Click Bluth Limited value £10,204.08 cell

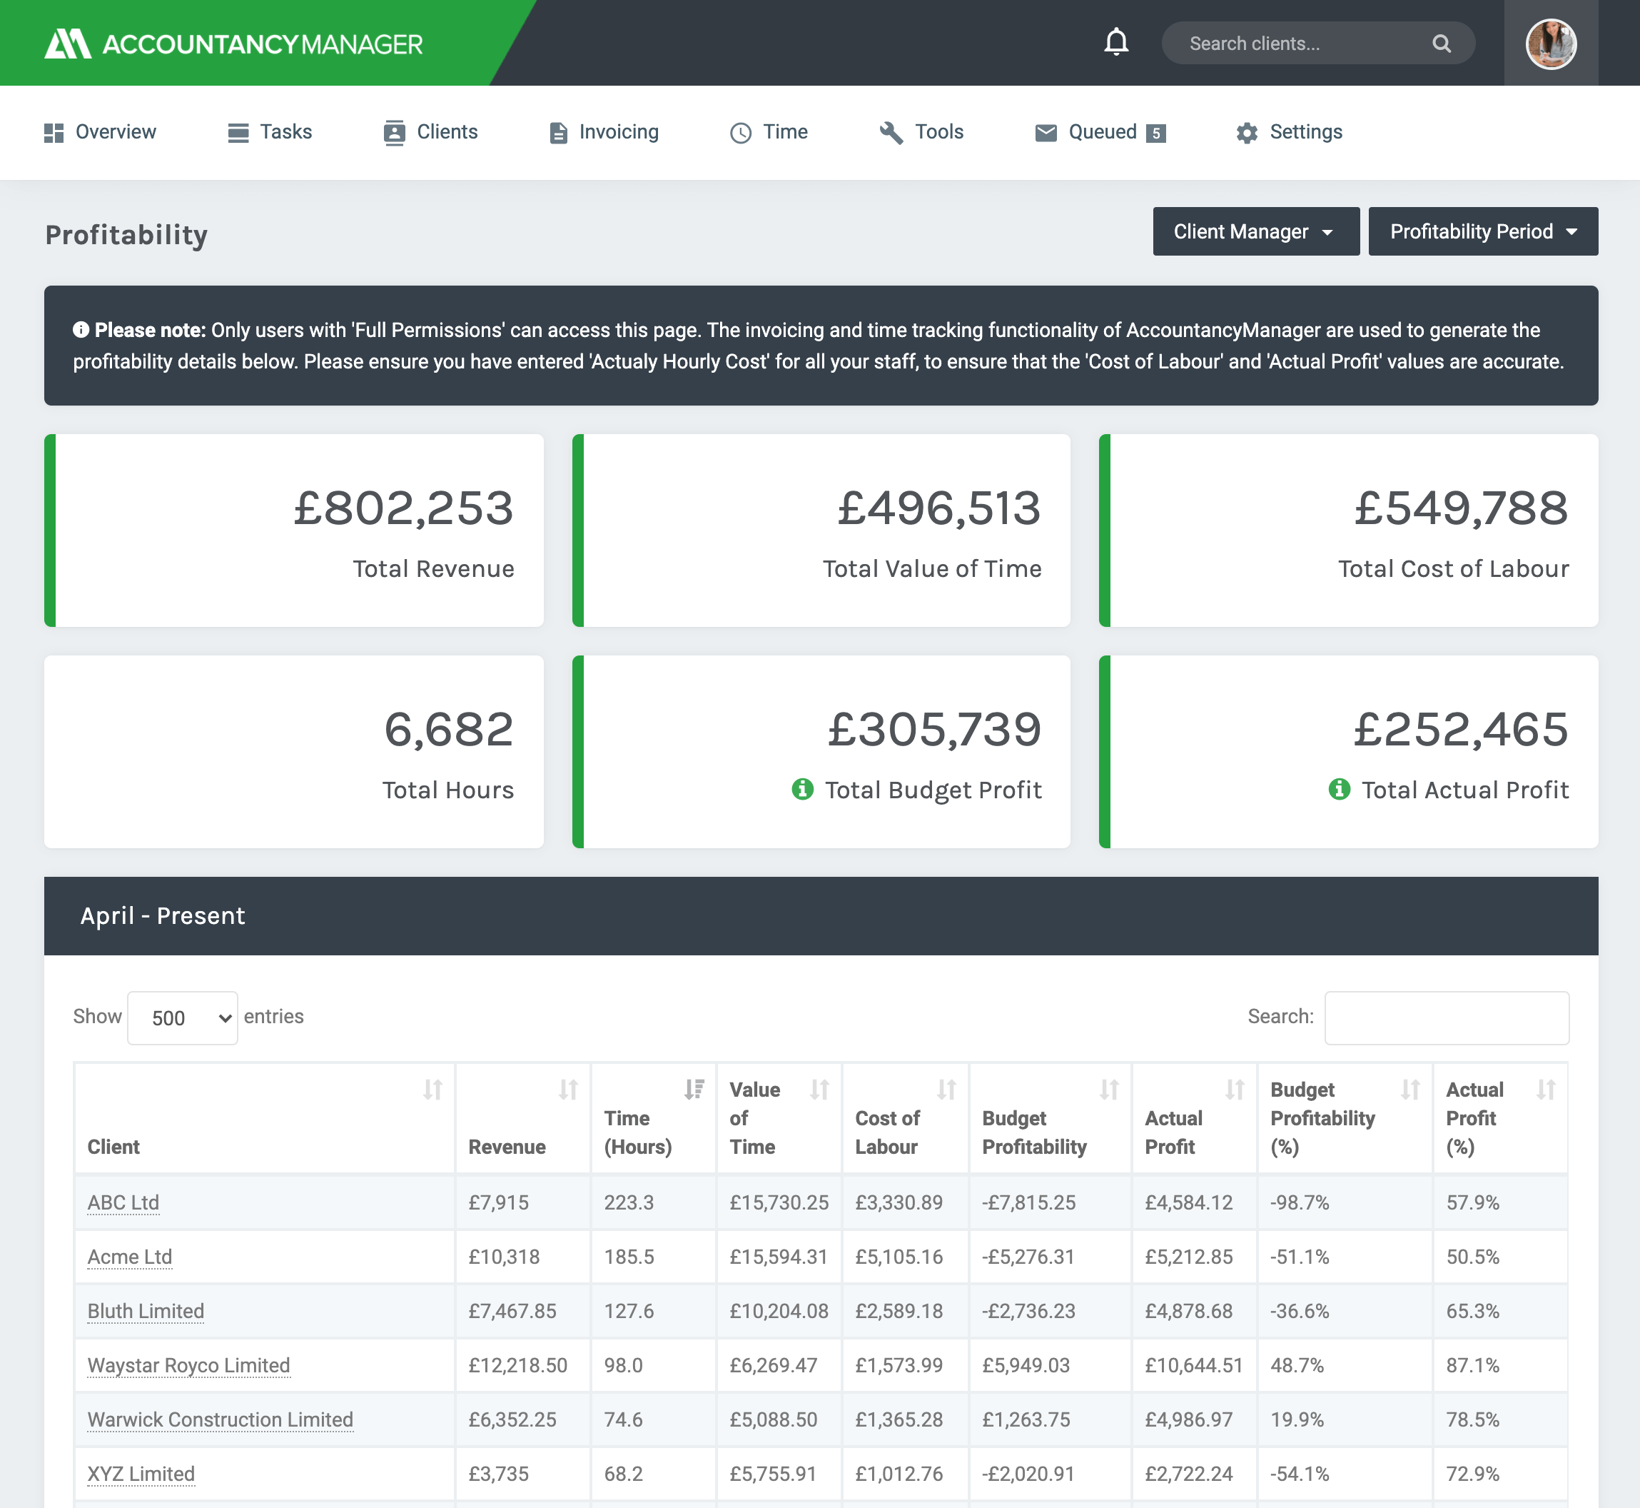779,1312
